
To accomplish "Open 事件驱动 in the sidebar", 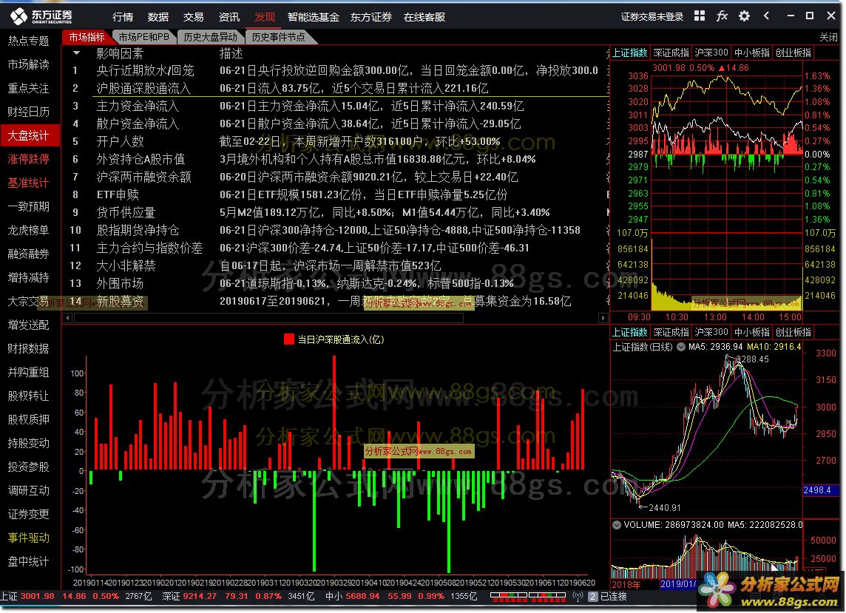I will (29, 538).
